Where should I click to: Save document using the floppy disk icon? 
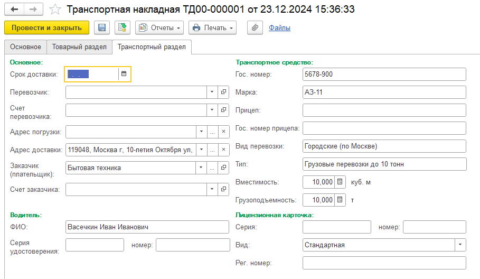click(101, 27)
